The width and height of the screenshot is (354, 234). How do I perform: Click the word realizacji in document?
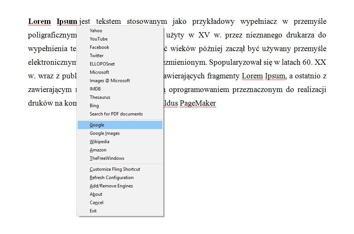(x=312, y=90)
